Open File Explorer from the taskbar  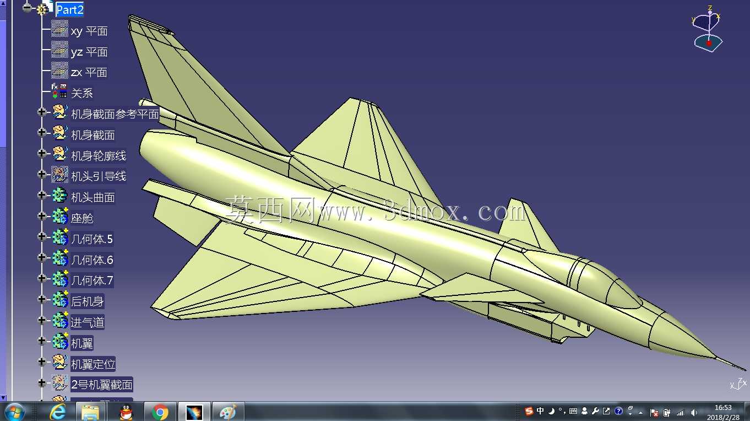(90, 412)
